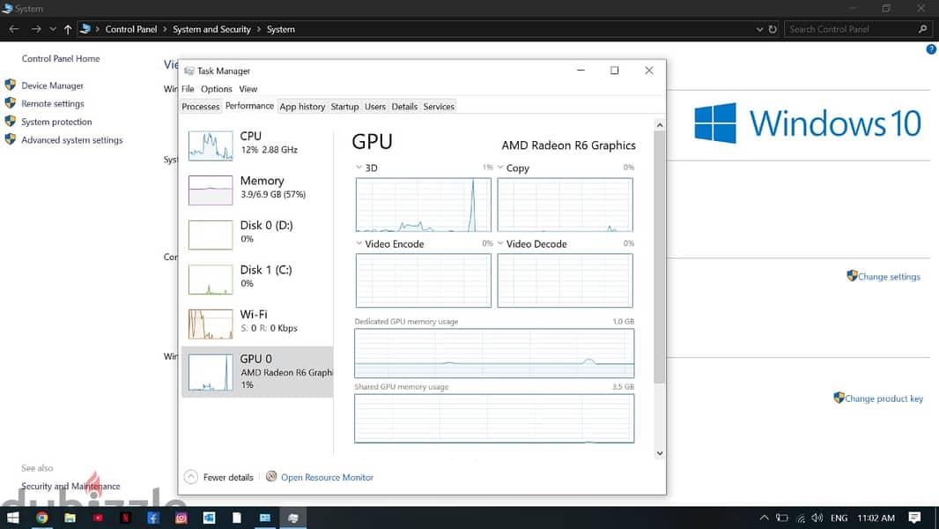The height and width of the screenshot is (529, 939).
Task: Open the Copy engine graph dropdown
Action: [x=500, y=168]
